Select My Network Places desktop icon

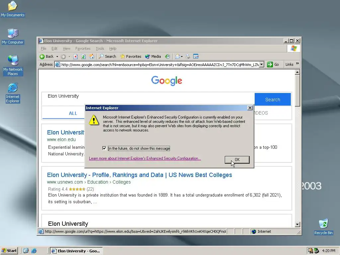point(13,65)
